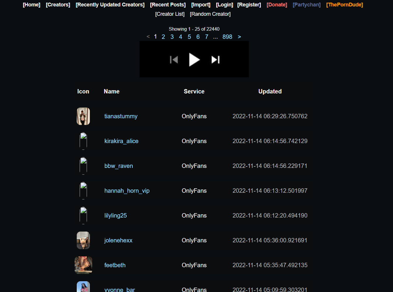Open creator kirakira_alice

121,141
